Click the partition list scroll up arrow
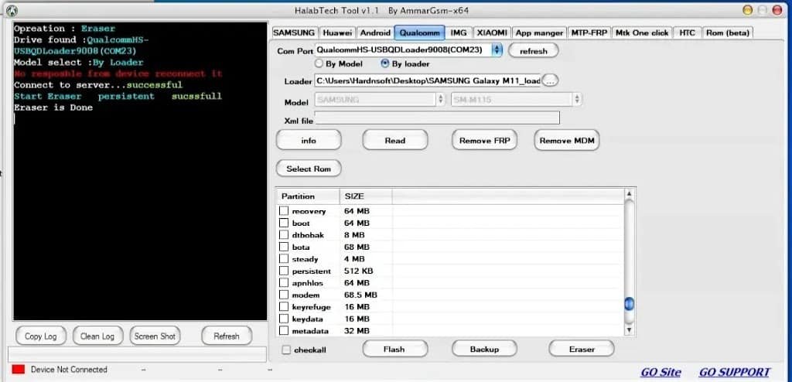The image size is (792, 382). tap(629, 194)
